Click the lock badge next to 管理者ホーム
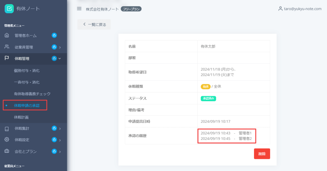The width and height of the screenshot is (327, 171). coord(54,35)
